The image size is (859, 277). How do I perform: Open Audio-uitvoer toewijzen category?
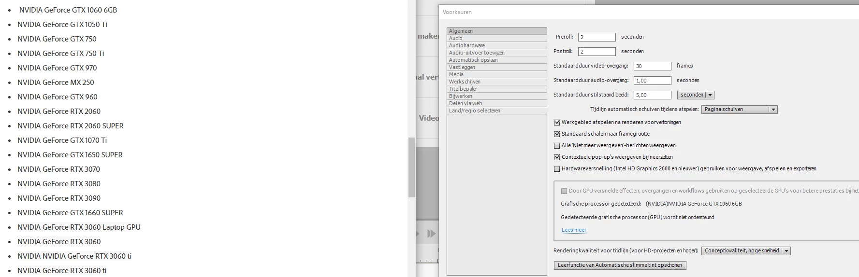(496, 53)
